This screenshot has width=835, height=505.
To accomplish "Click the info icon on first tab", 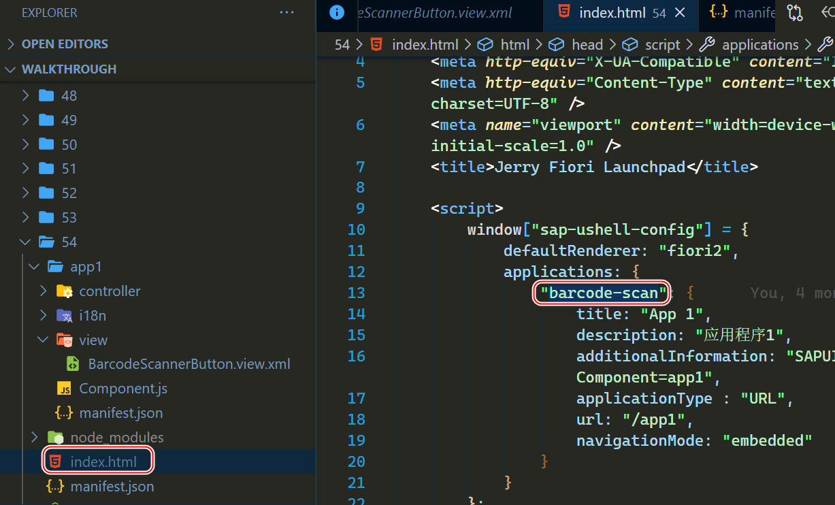I will (x=335, y=13).
